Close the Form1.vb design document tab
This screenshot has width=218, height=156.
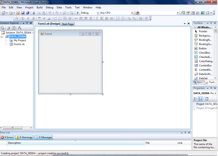click(189, 24)
